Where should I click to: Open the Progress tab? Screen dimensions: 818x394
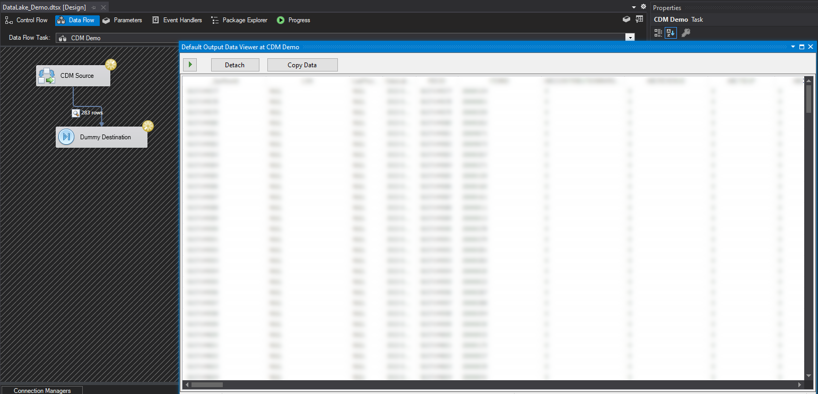point(293,20)
